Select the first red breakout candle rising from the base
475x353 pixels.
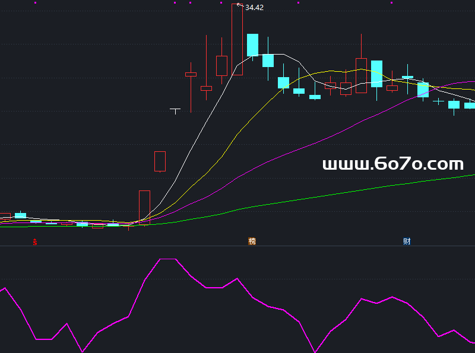tap(144, 208)
